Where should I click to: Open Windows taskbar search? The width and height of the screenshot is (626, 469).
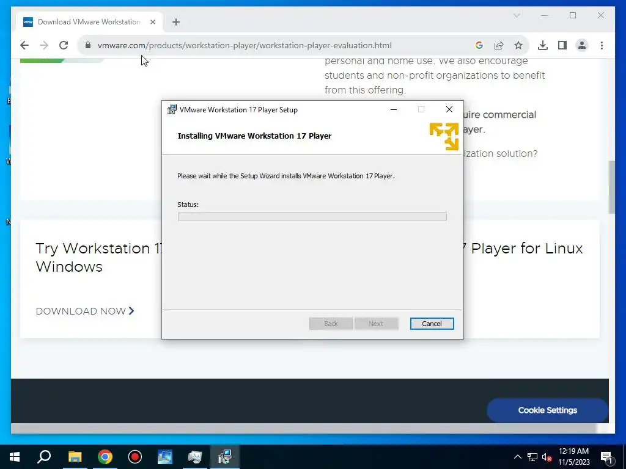coord(44,457)
